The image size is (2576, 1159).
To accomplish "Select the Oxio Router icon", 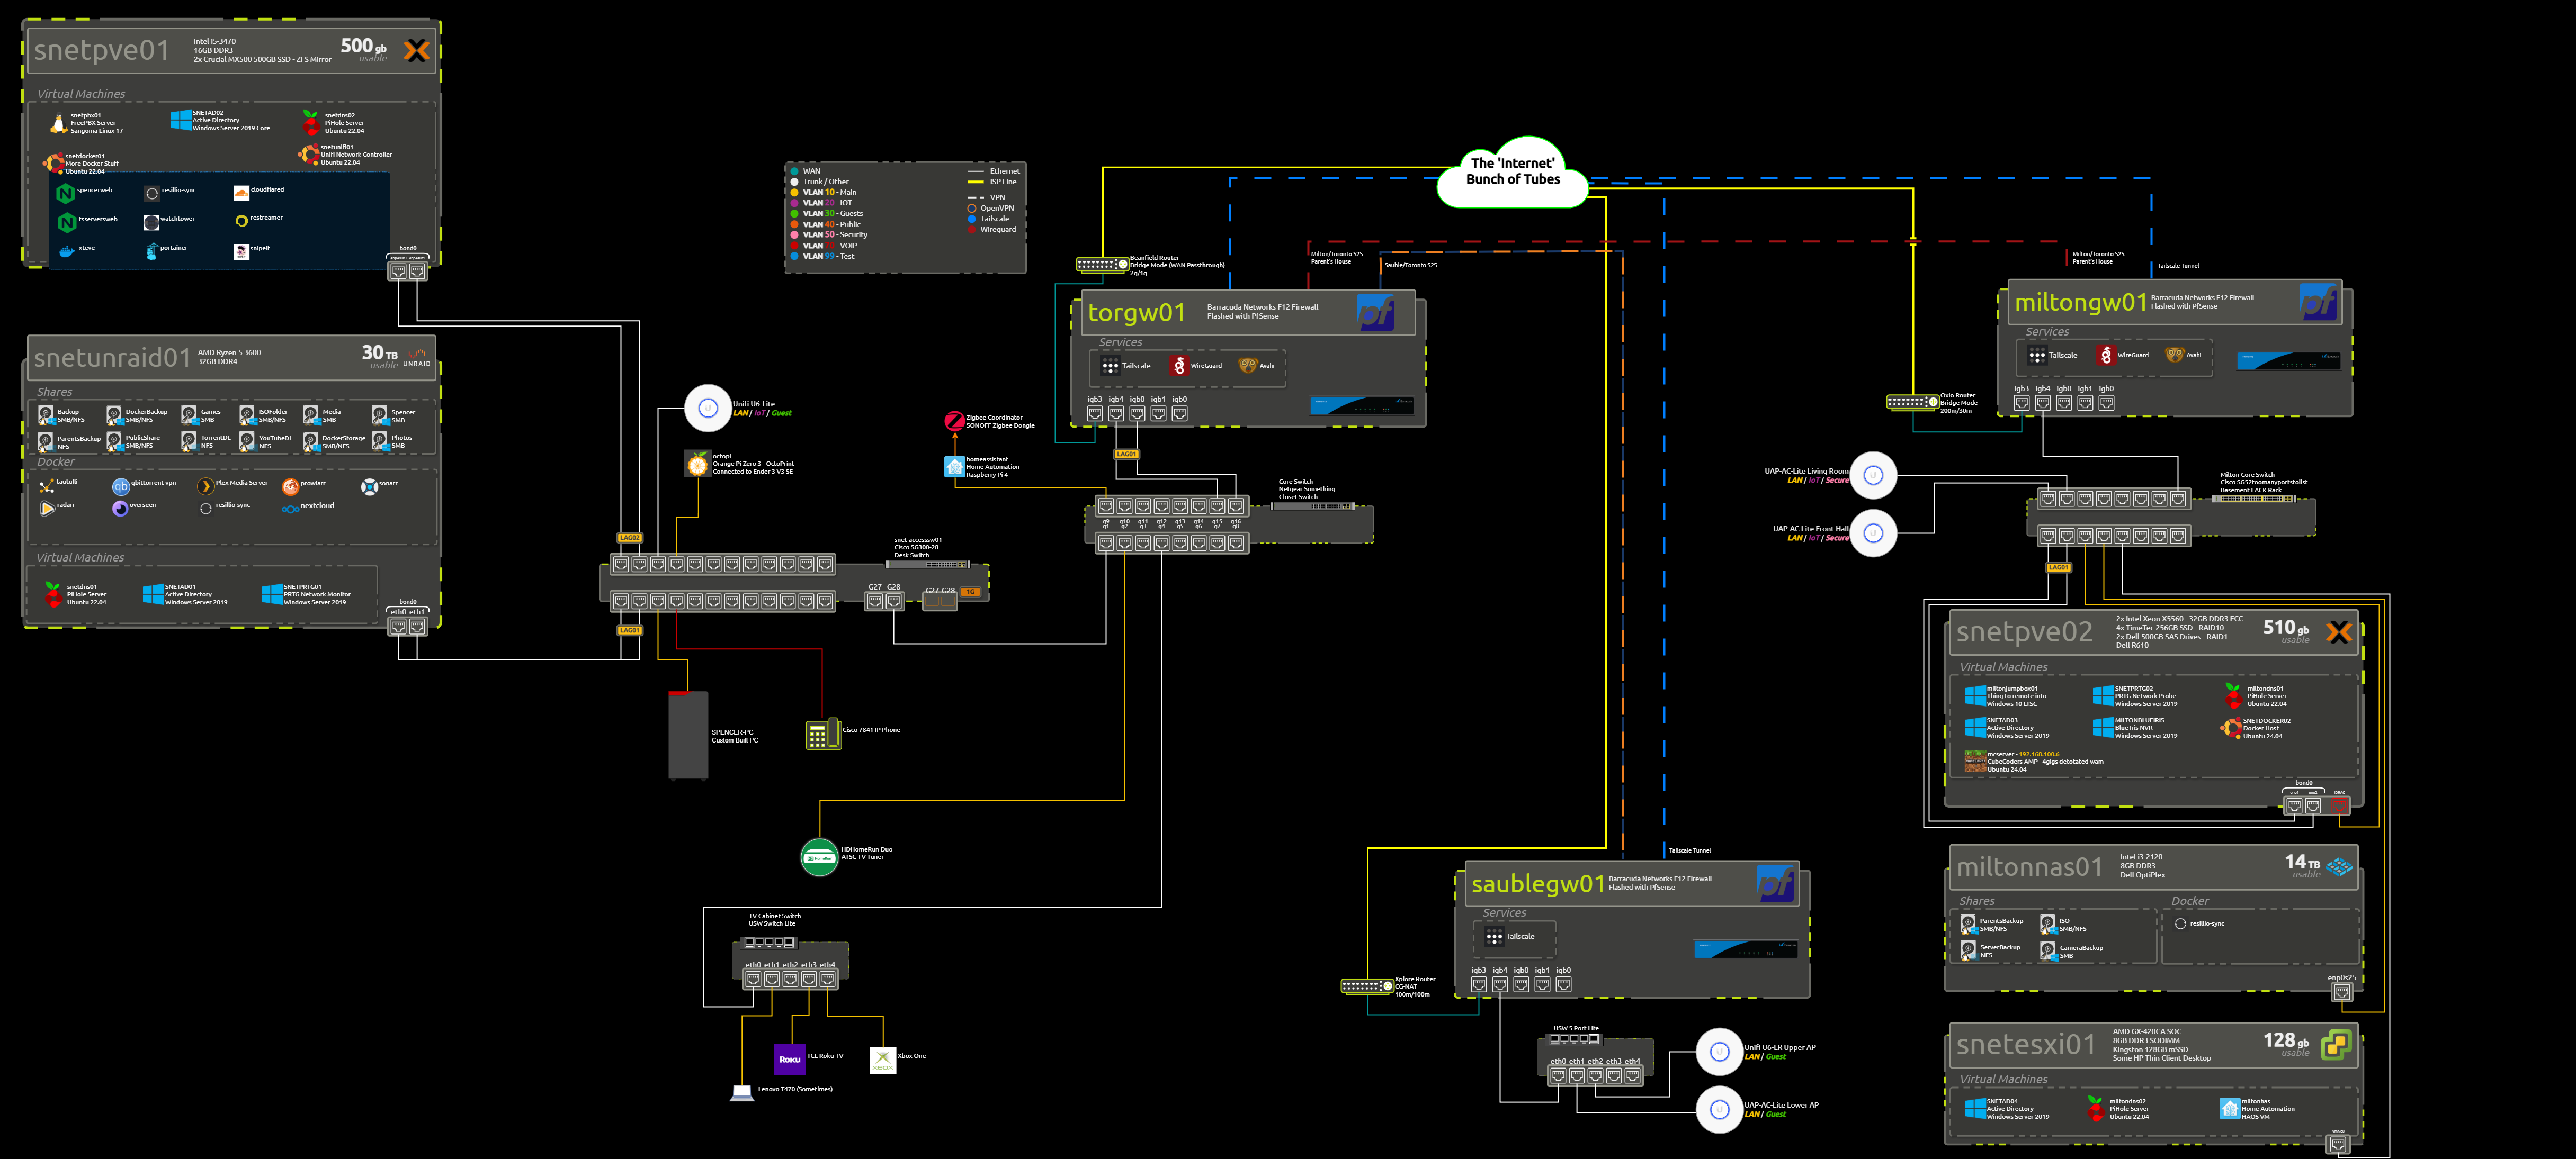I will 1912,402.
